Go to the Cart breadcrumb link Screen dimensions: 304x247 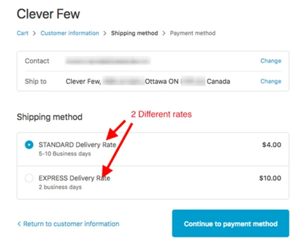22,33
